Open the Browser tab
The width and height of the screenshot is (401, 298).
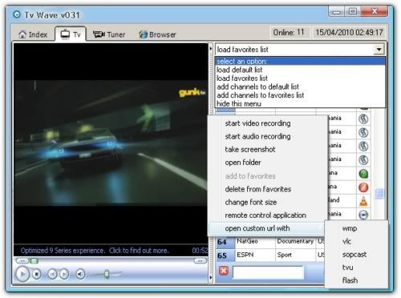[158, 34]
